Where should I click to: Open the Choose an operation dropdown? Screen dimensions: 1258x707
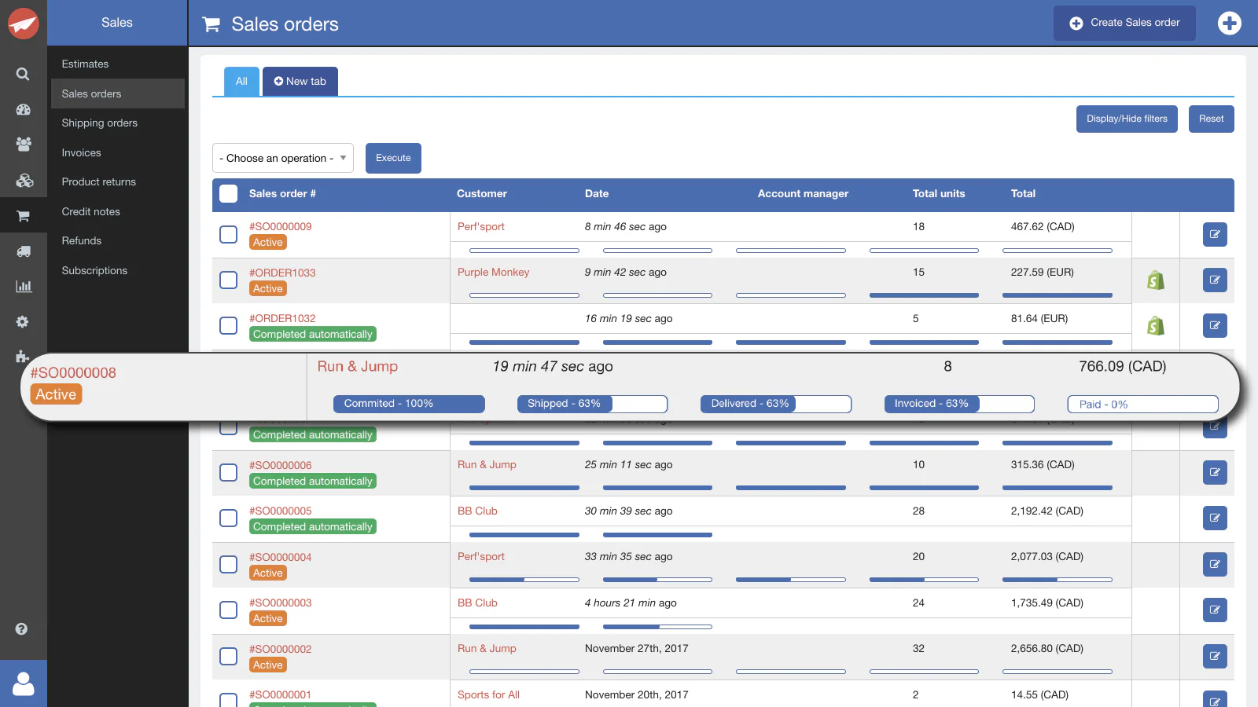pos(282,158)
